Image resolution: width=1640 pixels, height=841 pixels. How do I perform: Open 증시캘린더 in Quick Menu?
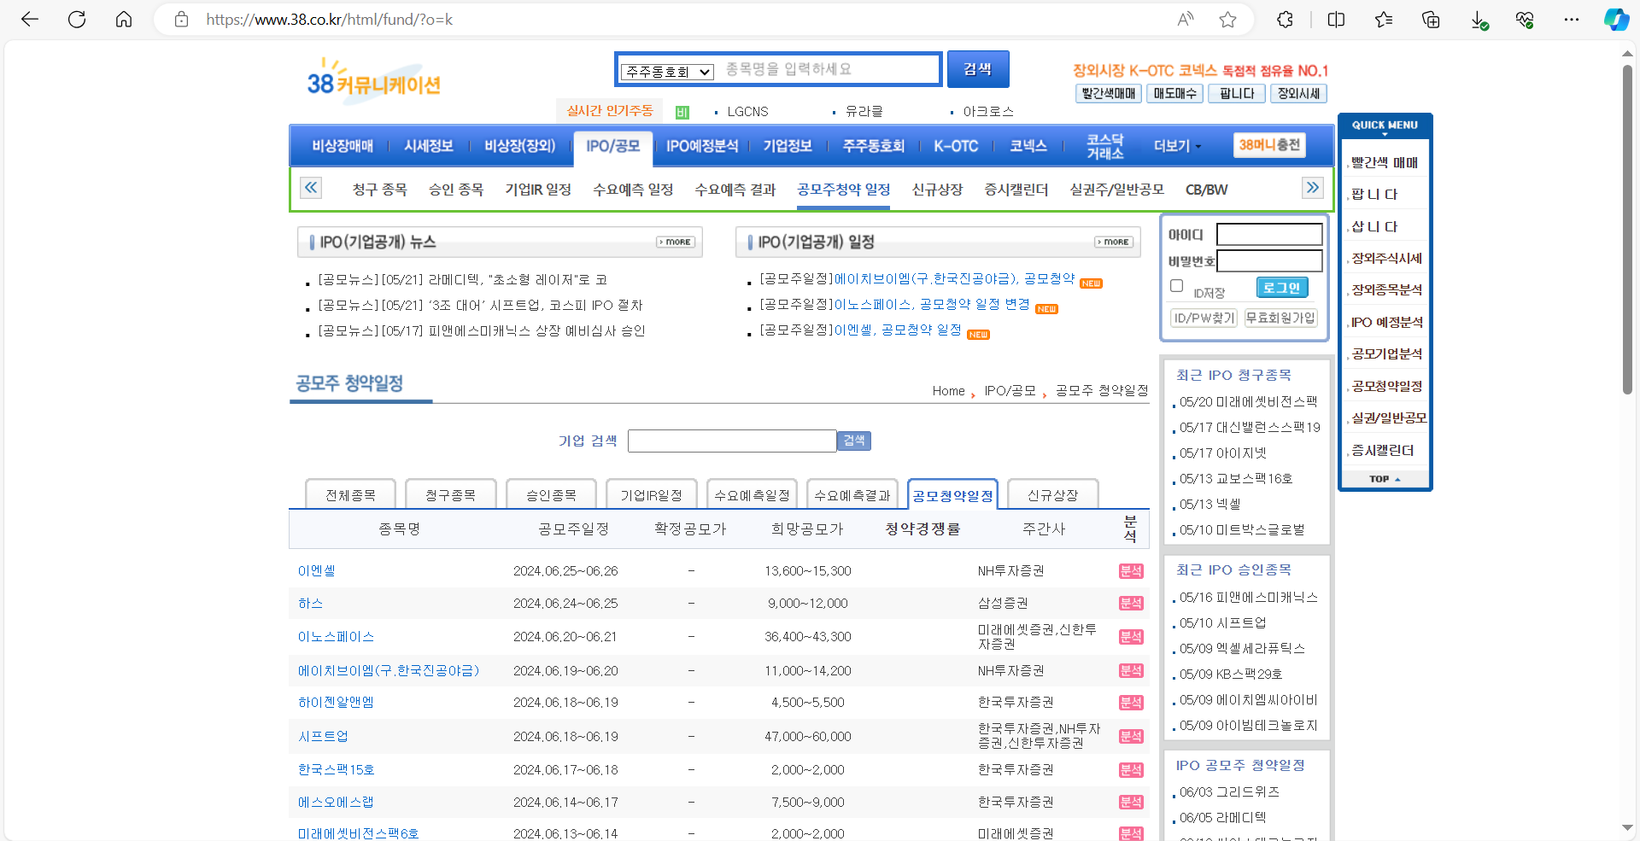pyautogui.click(x=1382, y=450)
